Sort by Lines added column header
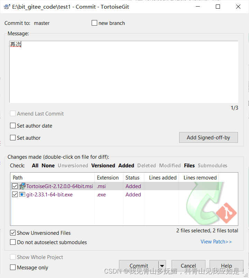Viewport: 249px width, 278px height. pos(161,177)
